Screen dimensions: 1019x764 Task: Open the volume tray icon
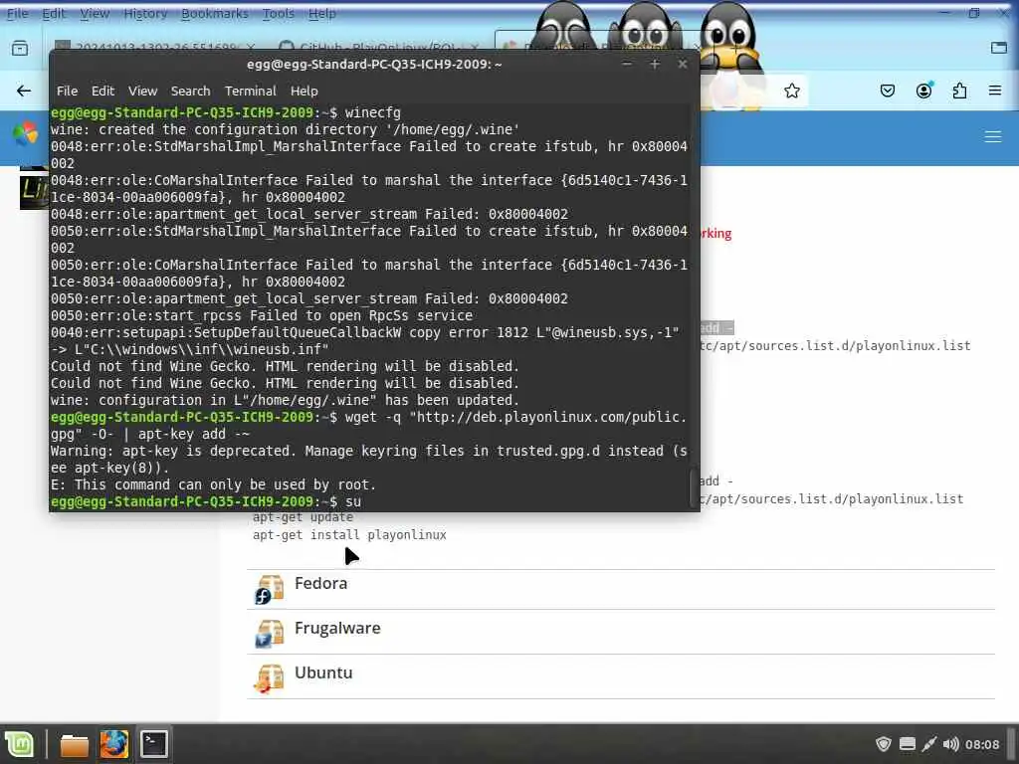pos(950,744)
